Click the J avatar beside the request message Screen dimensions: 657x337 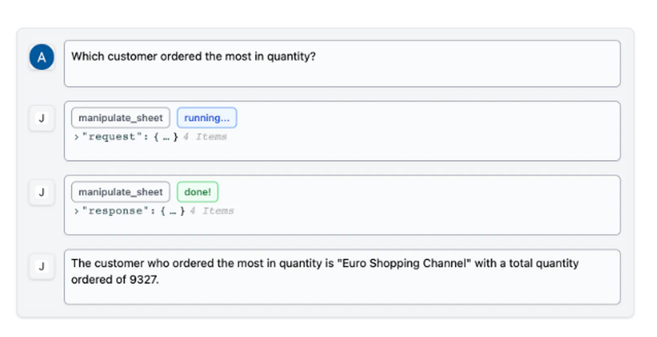(x=41, y=119)
